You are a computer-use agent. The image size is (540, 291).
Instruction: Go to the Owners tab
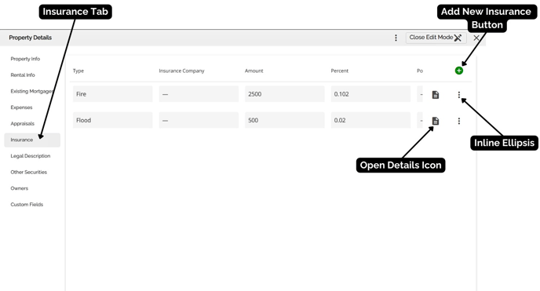(x=20, y=188)
